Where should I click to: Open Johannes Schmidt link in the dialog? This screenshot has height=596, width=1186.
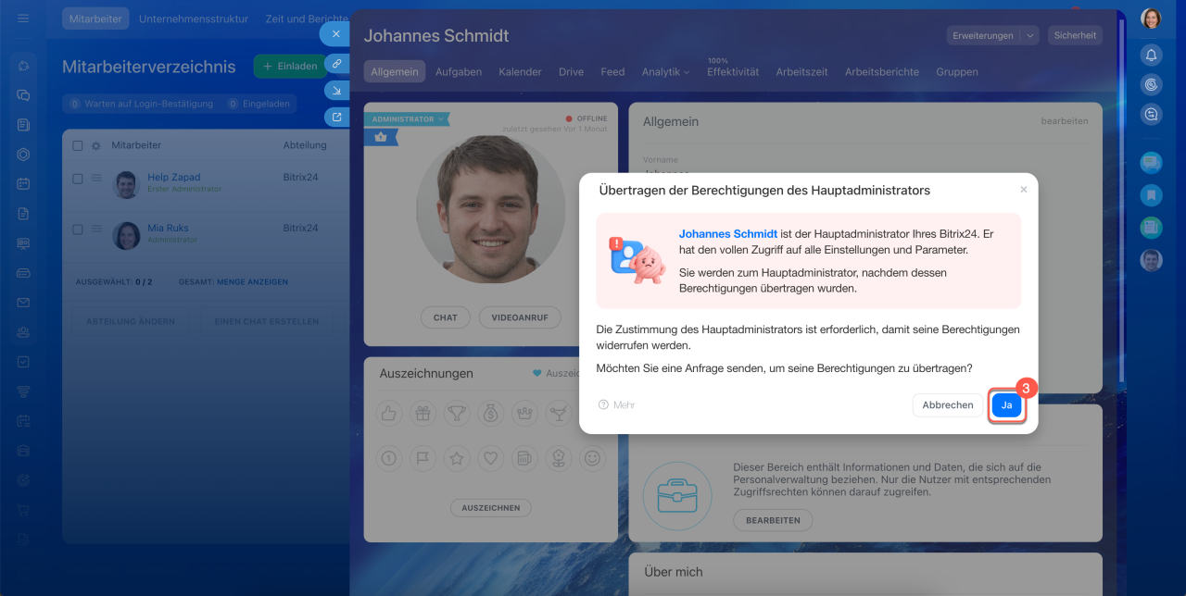click(x=728, y=235)
